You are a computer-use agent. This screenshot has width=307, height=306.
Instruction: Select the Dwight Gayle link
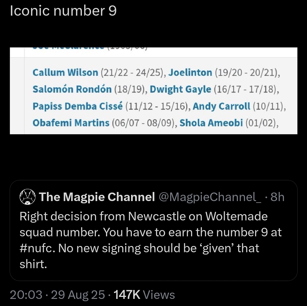tap(181, 89)
